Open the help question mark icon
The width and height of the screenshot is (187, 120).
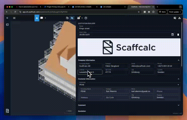(86, 18)
